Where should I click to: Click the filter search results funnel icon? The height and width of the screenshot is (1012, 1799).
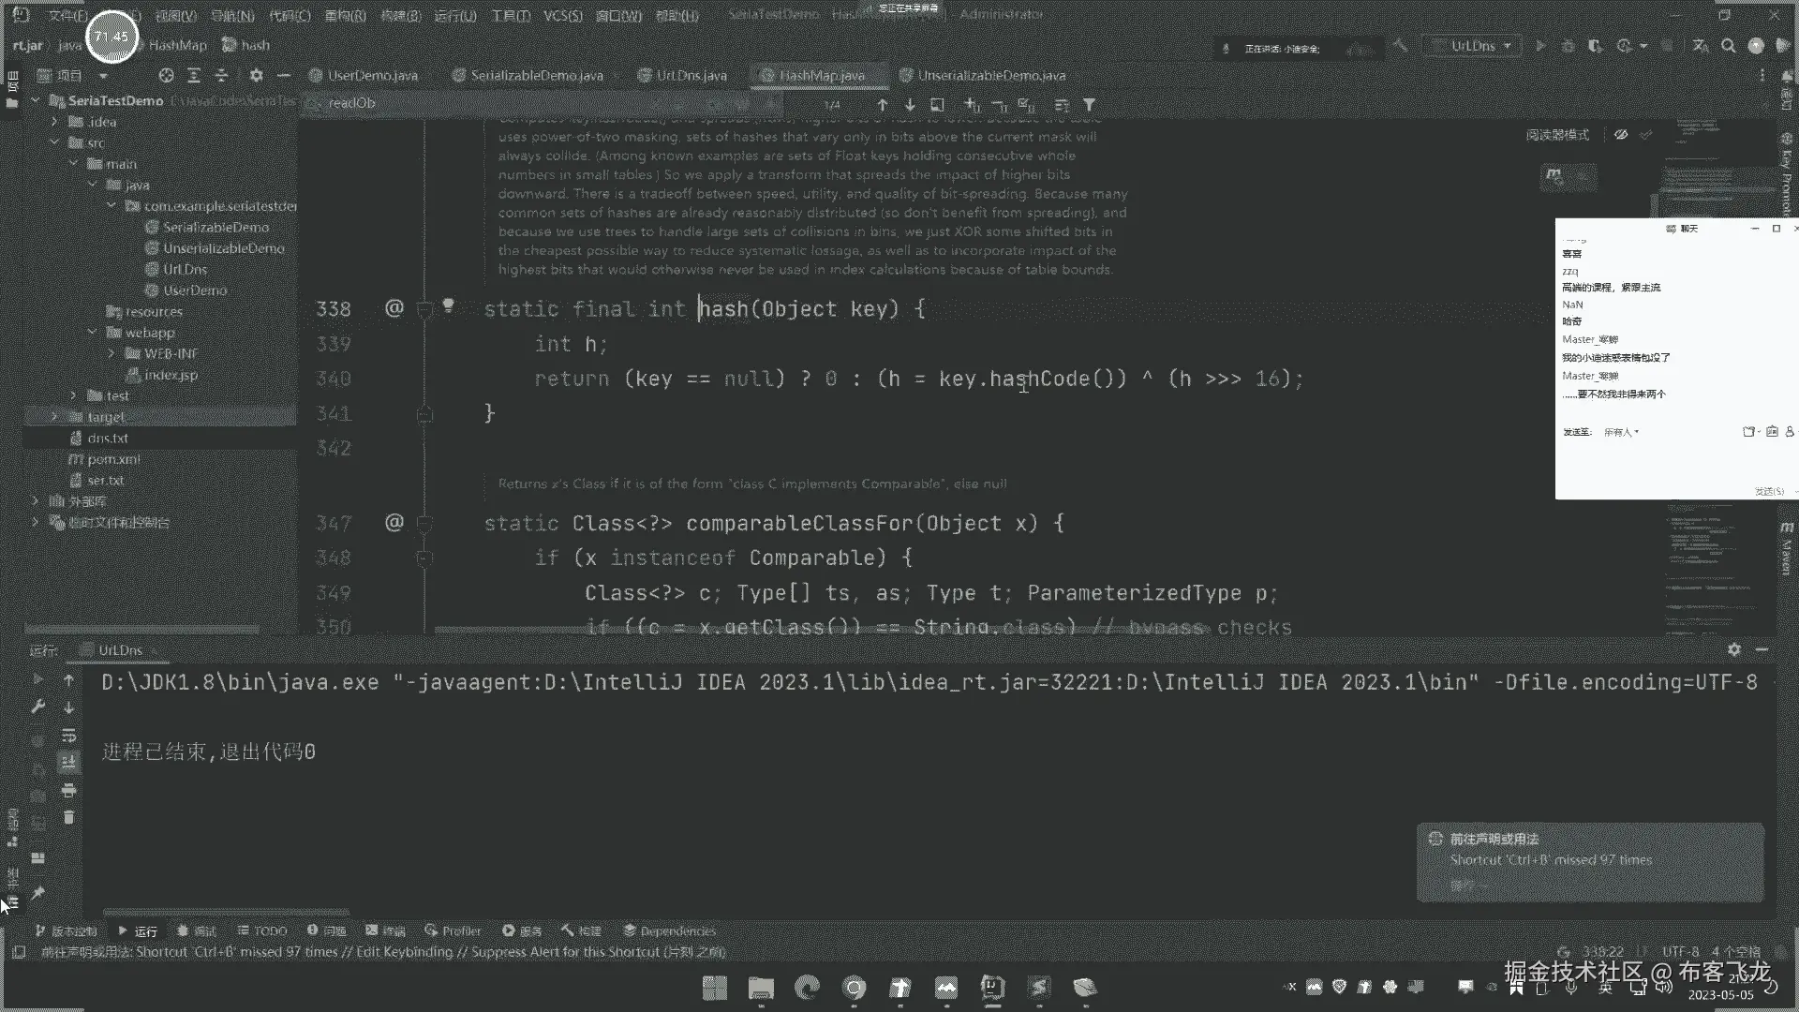point(1089,105)
